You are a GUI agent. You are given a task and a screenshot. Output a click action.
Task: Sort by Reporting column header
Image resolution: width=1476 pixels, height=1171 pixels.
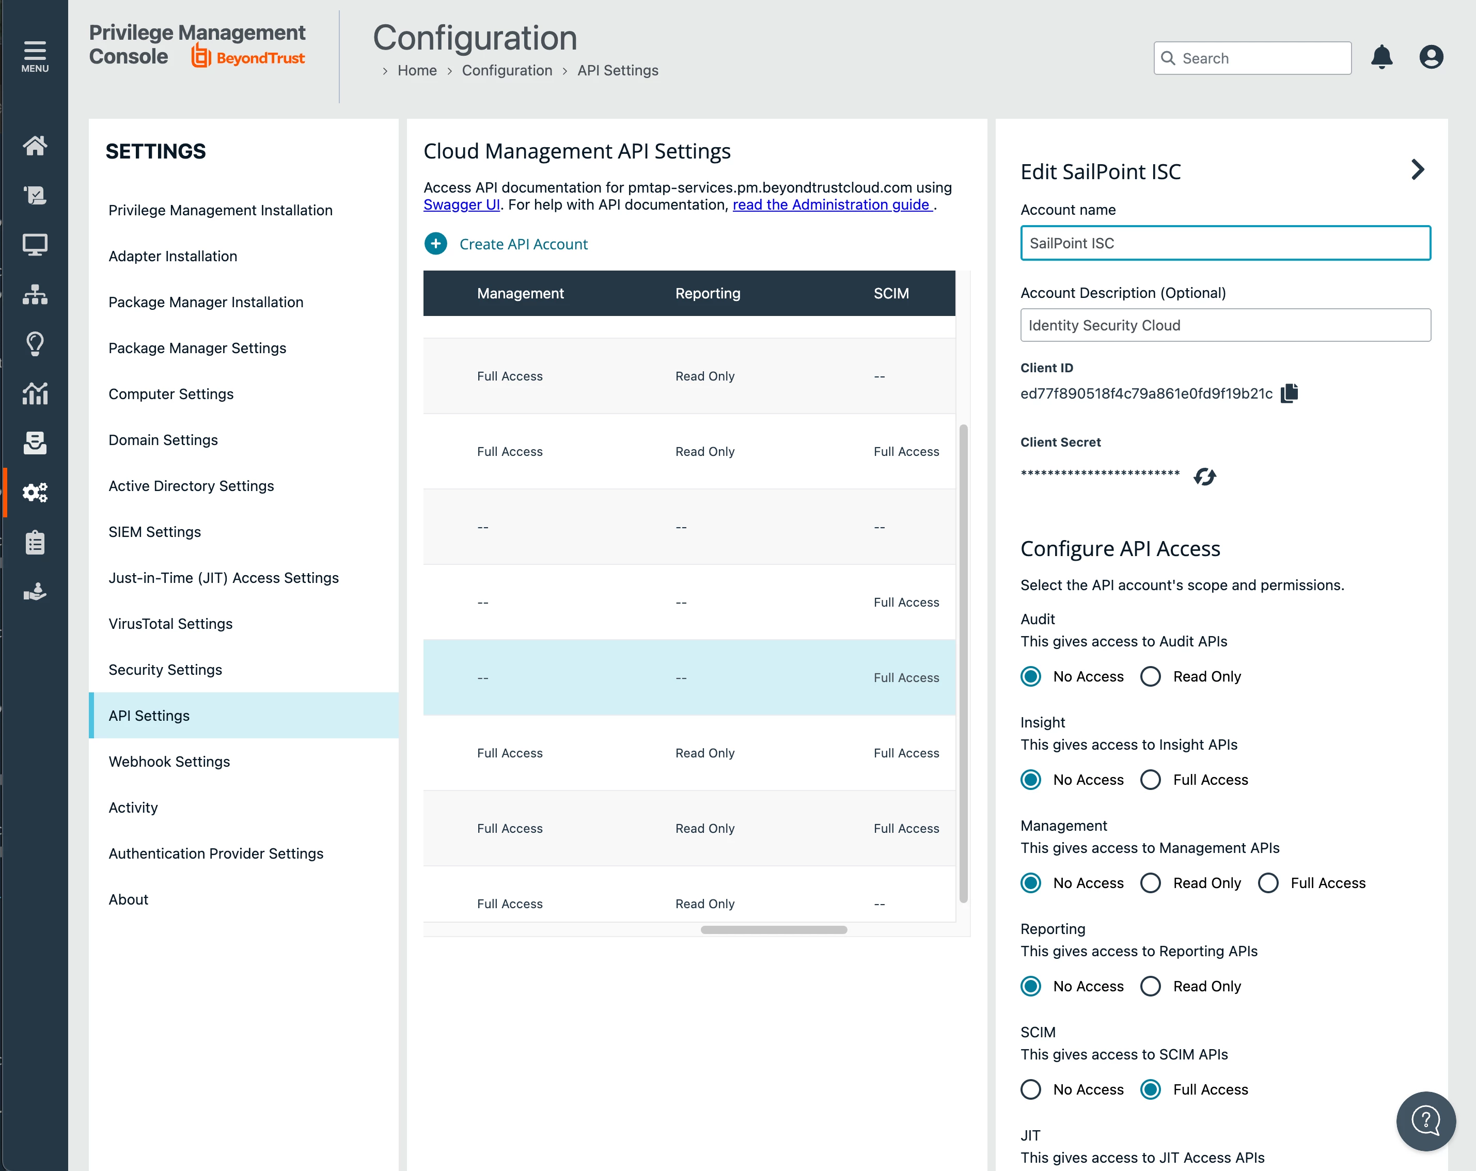tap(708, 293)
